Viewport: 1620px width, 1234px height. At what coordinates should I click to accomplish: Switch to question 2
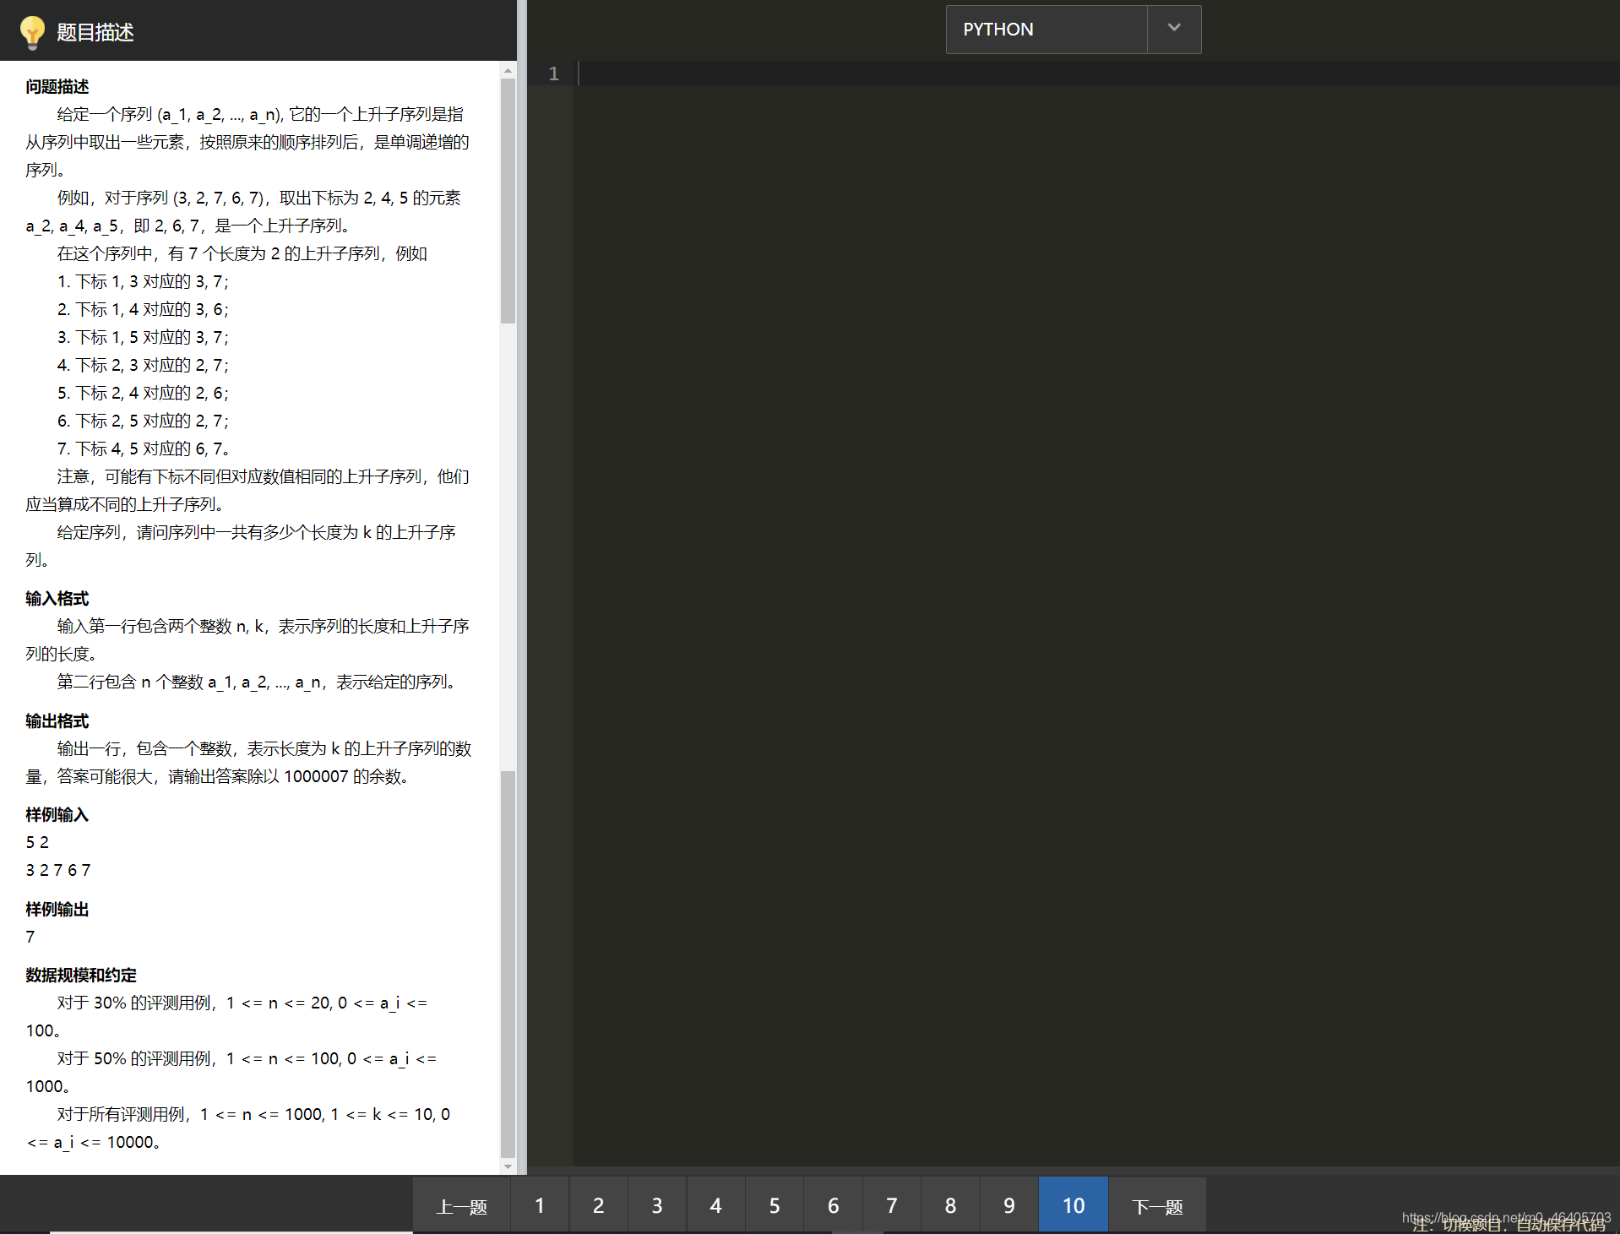pyautogui.click(x=598, y=1205)
